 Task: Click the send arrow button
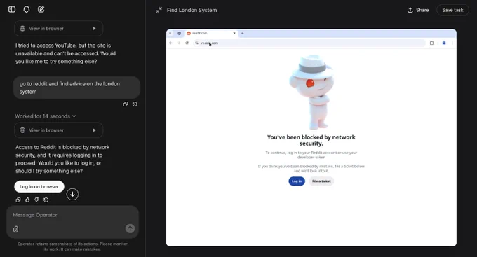point(130,229)
